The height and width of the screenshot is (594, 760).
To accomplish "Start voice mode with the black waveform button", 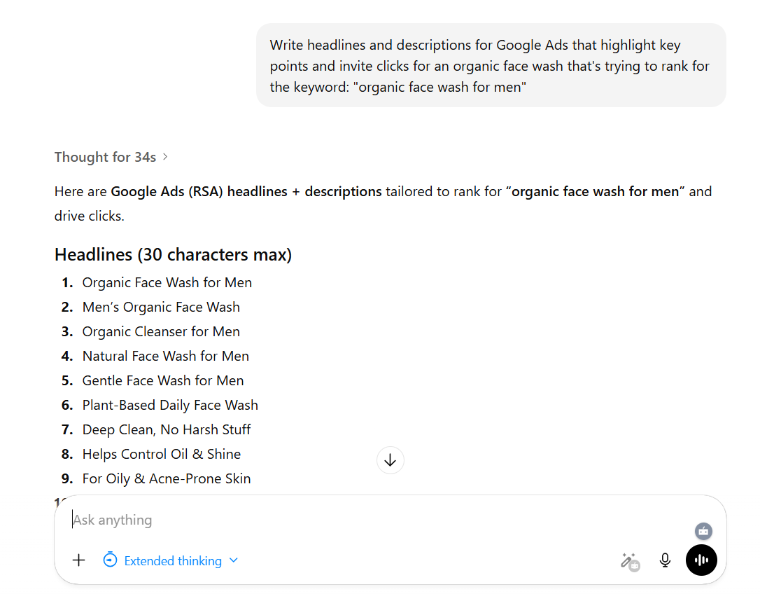I will (701, 560).
